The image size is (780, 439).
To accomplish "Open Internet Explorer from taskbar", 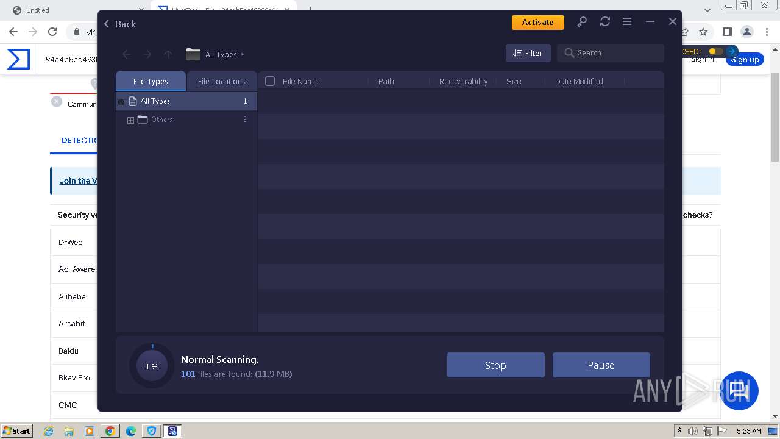I will coord(49,431).
